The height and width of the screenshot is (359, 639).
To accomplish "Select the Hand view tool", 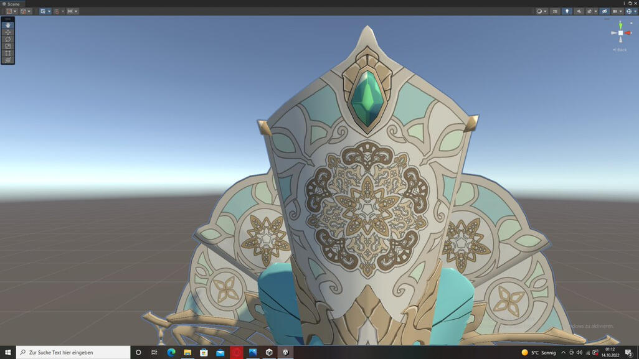I will click(8, 26).
